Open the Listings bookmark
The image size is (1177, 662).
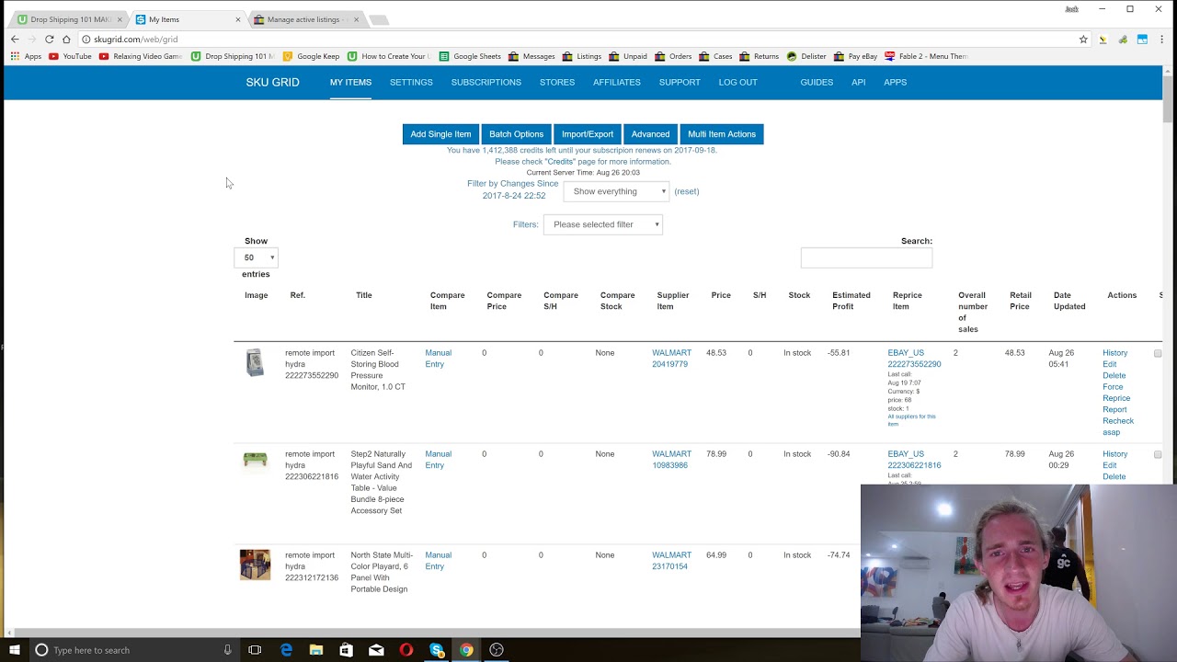point(582,56)
